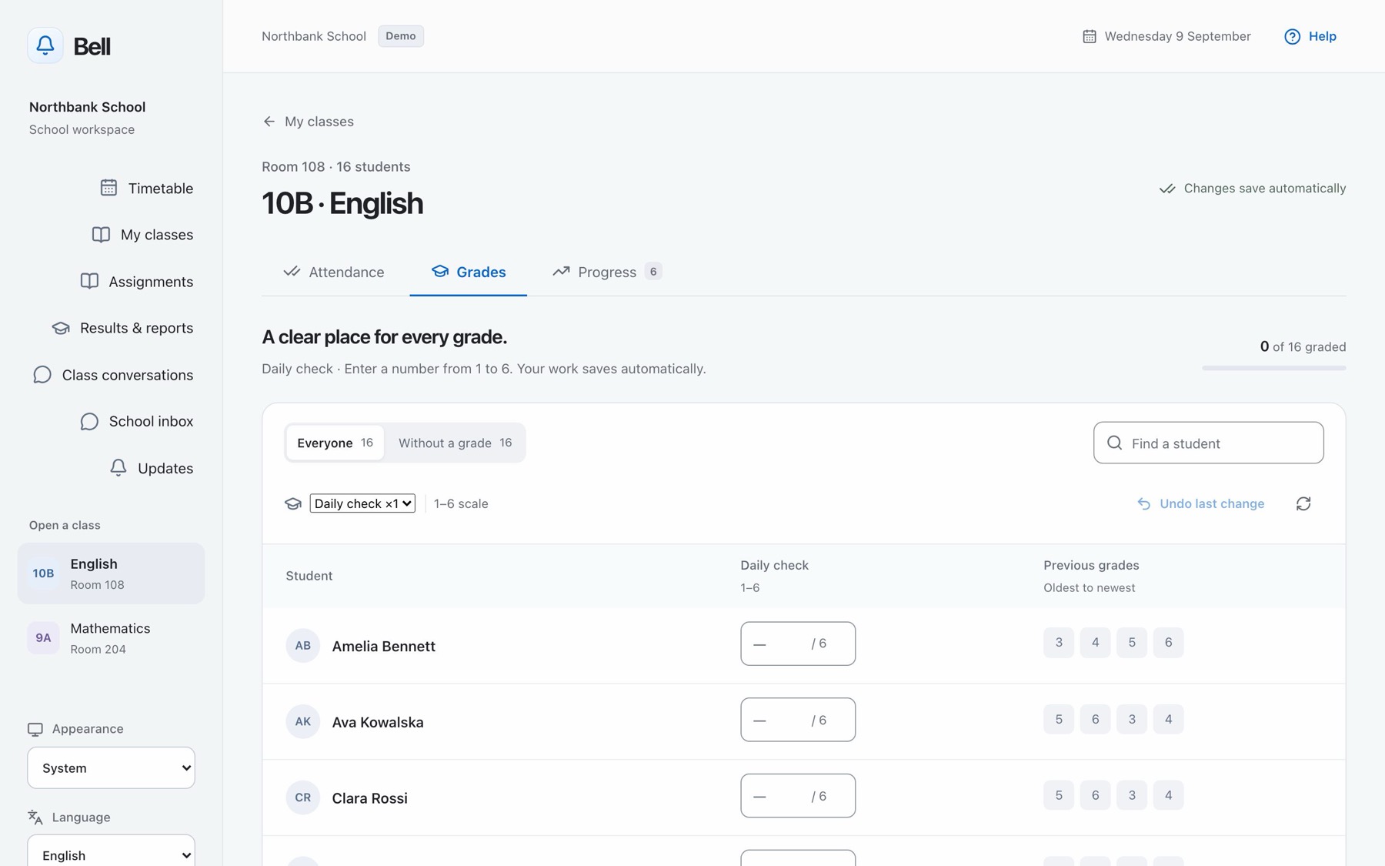Click Clara Rossi's CR avatar
Screen dimensions: 1385x866
(x=303, y=797)
